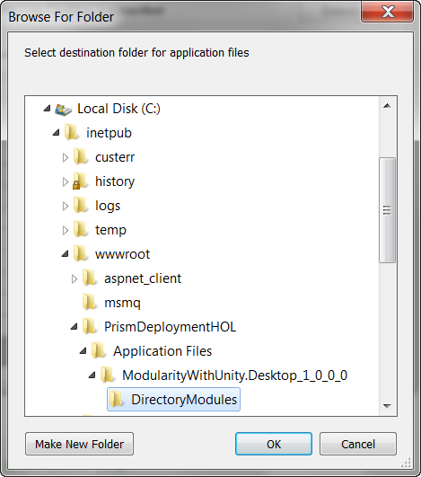421x477 pixels.
Task: Select the DirectoryModules folder name
Action: coord(184,400)
